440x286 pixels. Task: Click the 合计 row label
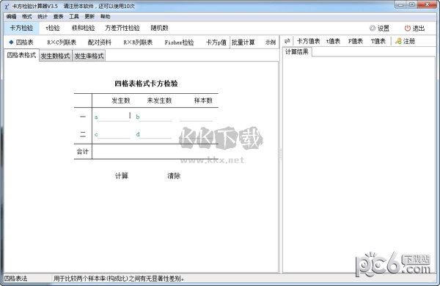pos(82,152)
